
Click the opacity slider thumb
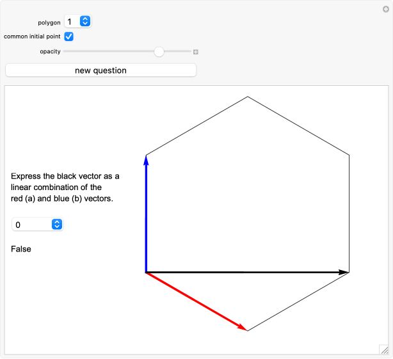159,52
